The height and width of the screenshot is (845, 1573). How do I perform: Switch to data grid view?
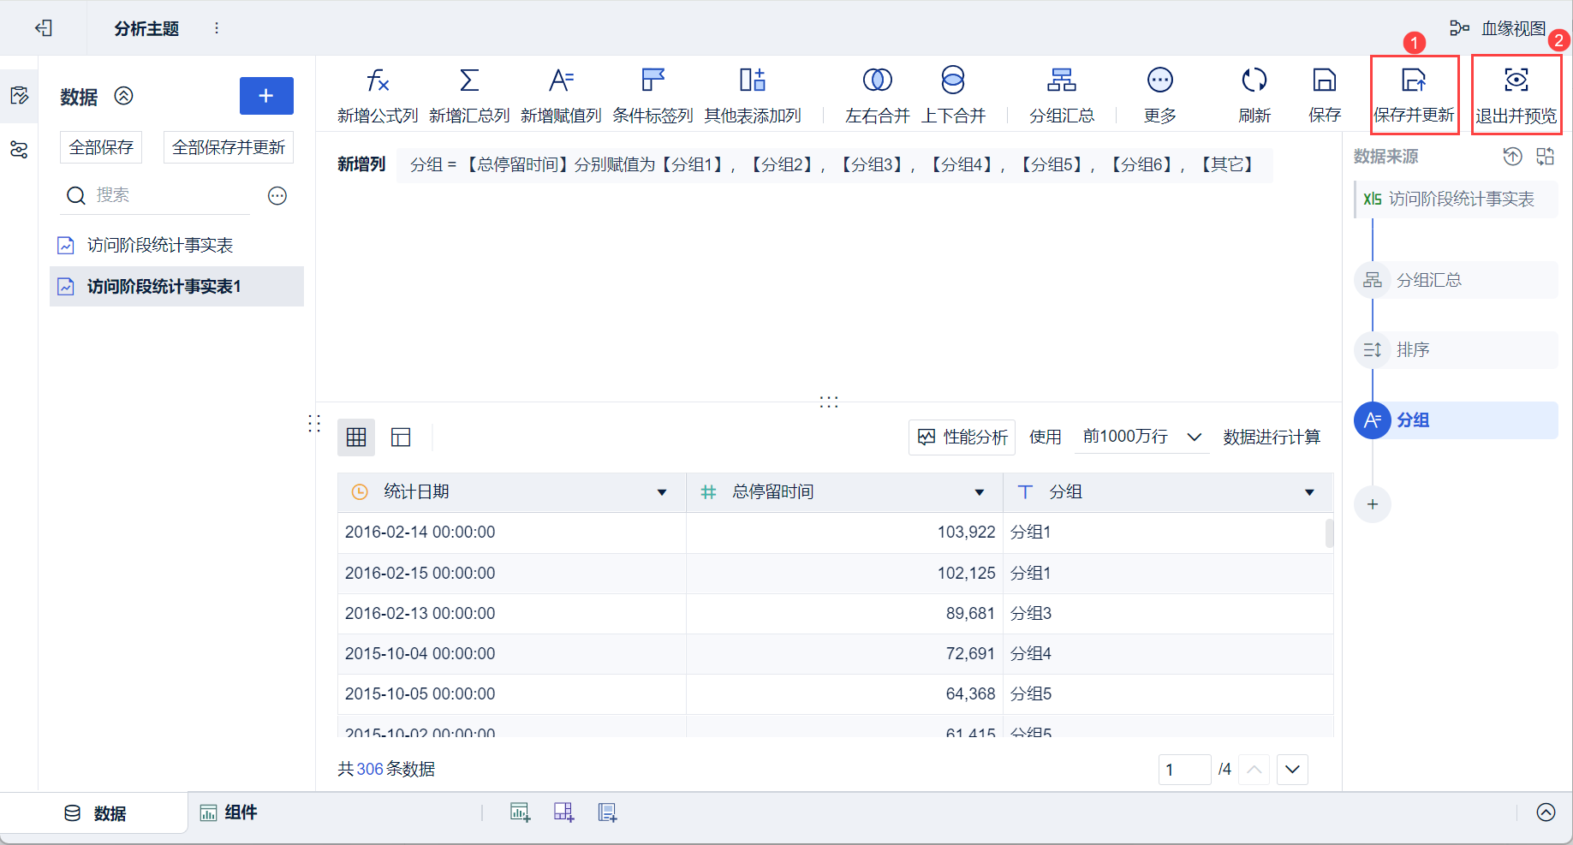point(356,437)
